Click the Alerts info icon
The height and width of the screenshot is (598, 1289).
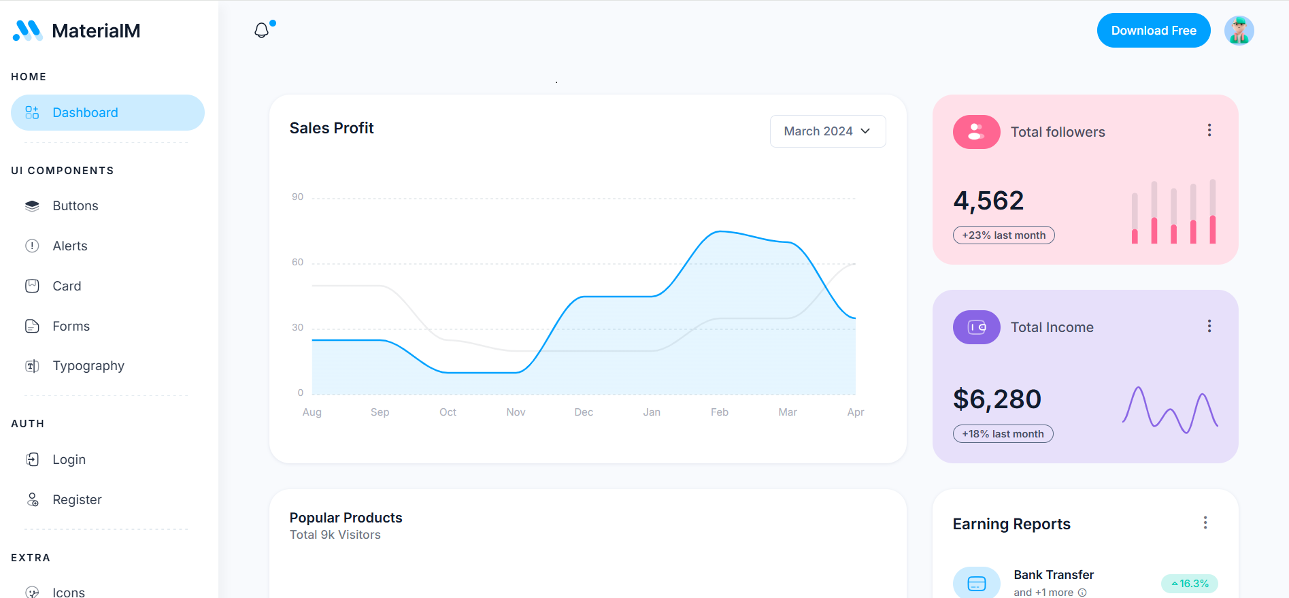(32, 246)
